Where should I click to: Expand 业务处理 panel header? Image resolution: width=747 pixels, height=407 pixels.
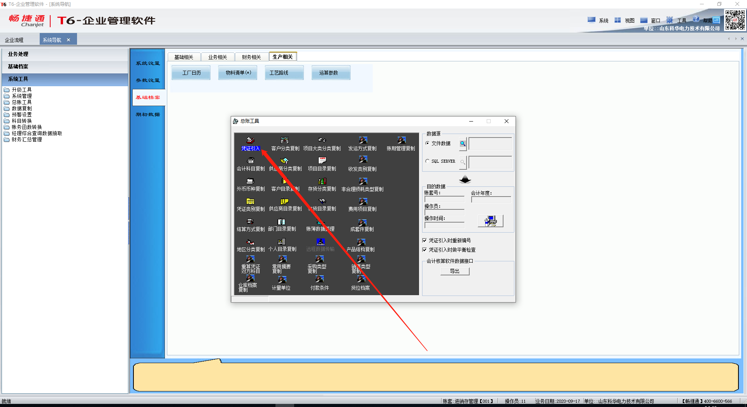pyautogui.click(x=65, y=54)
